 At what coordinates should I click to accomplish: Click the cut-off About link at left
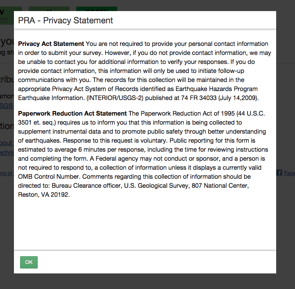point(7,143)
